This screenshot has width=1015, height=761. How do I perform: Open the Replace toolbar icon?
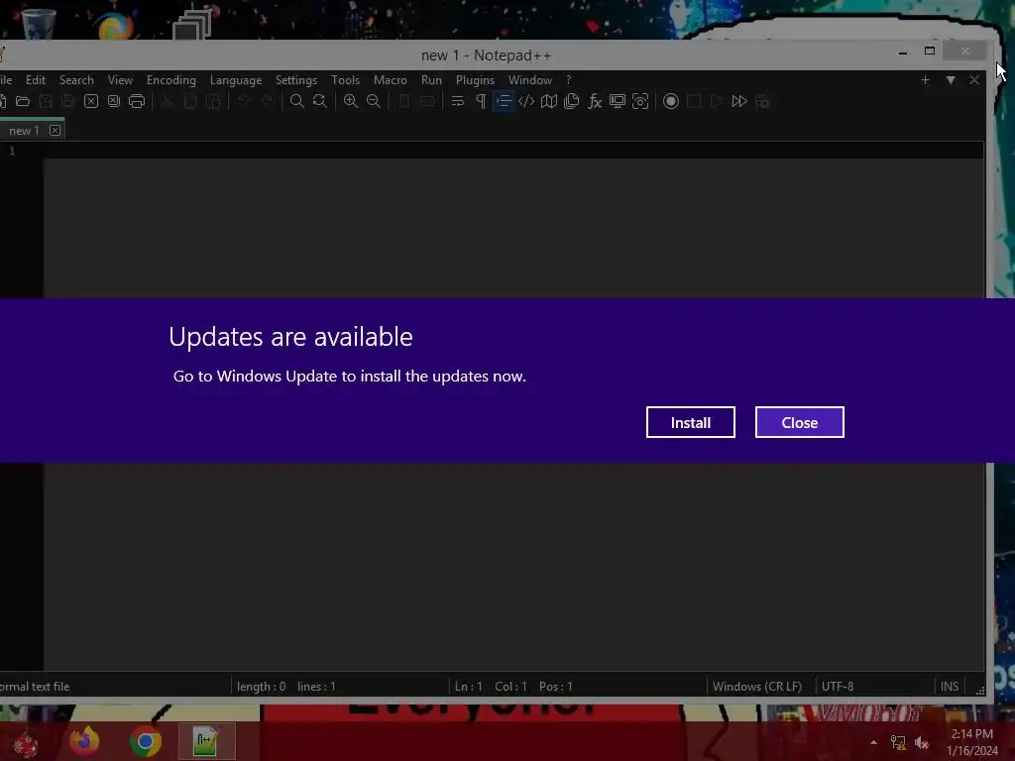(320, 101)
